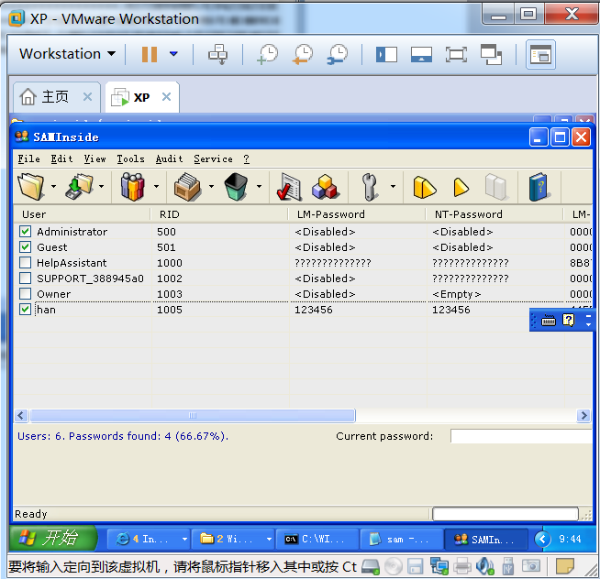Image resolution: width=600 pixels, height=579 pixels.
Task: Click the 开始 Start button
Action: (x=53, y=538)
